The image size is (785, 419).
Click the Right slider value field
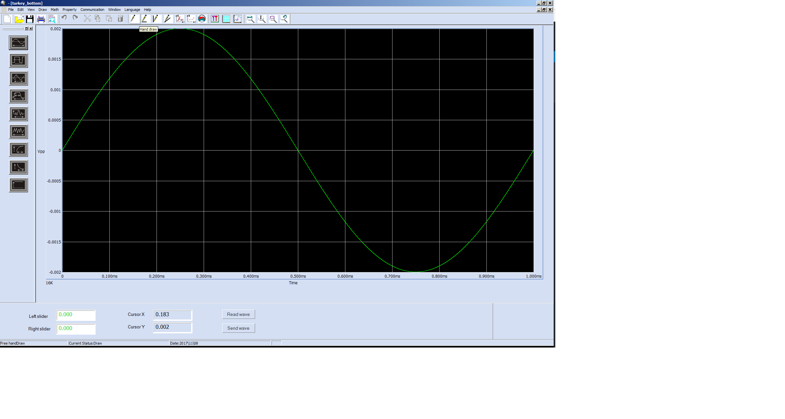pos(76,329)
